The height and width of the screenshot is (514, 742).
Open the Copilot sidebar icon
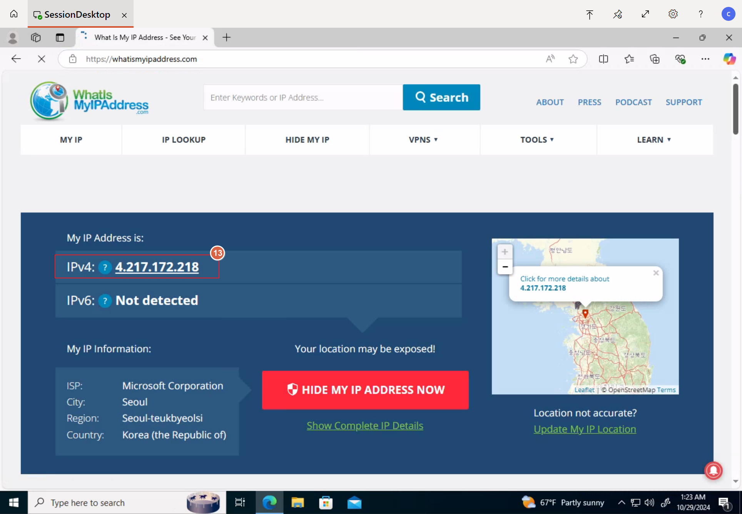[729, 59]
